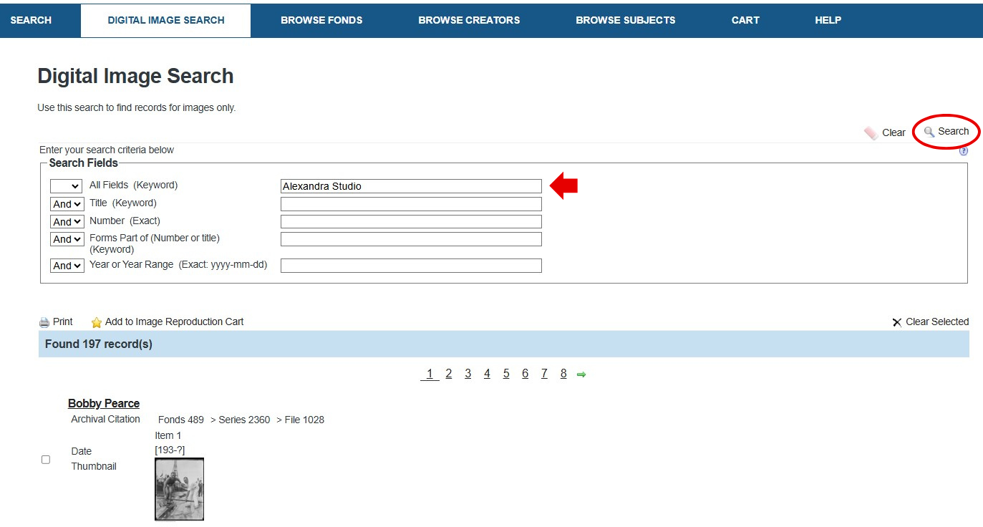Viewport: 983px width, 527px height.
Task: Click the All Fields keyword input
Action: point(411,186)
